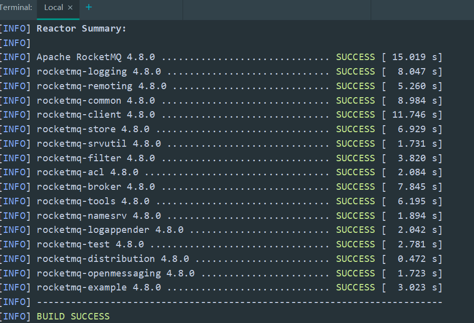The width and height of the screenshot is (474, 323).
Task: Click the 8.984 s build time value
Action: (417, 101)
